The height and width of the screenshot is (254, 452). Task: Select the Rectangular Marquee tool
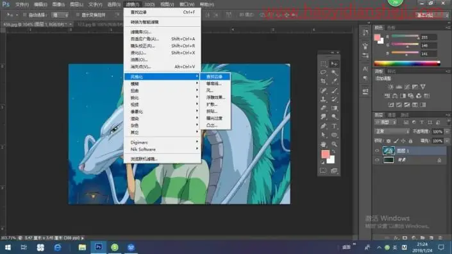[323, 63]
